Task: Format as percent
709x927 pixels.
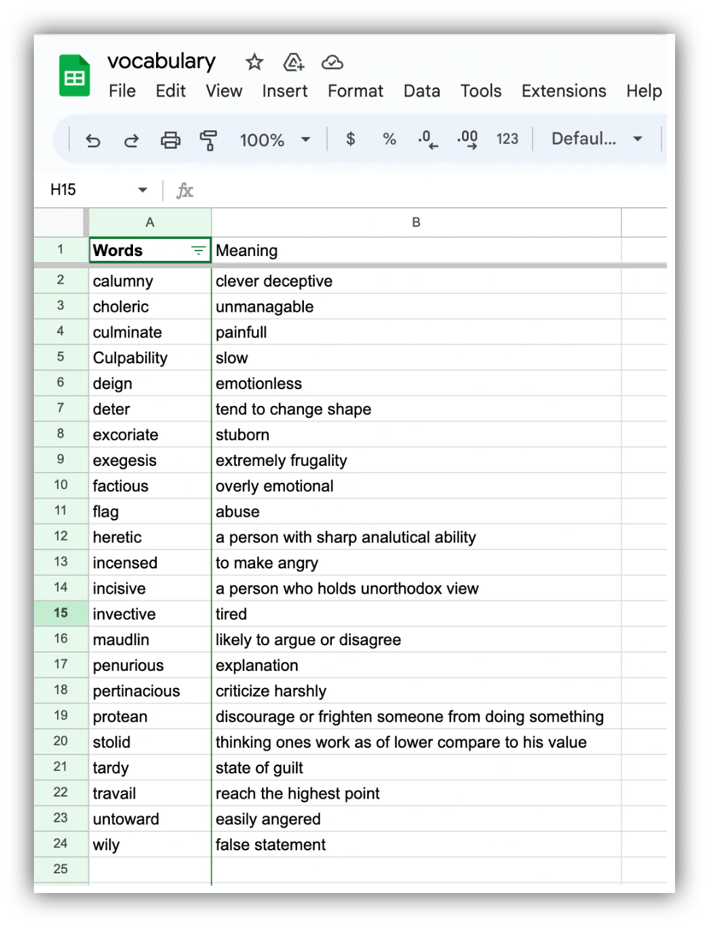Action: click(x=389, y=139)
